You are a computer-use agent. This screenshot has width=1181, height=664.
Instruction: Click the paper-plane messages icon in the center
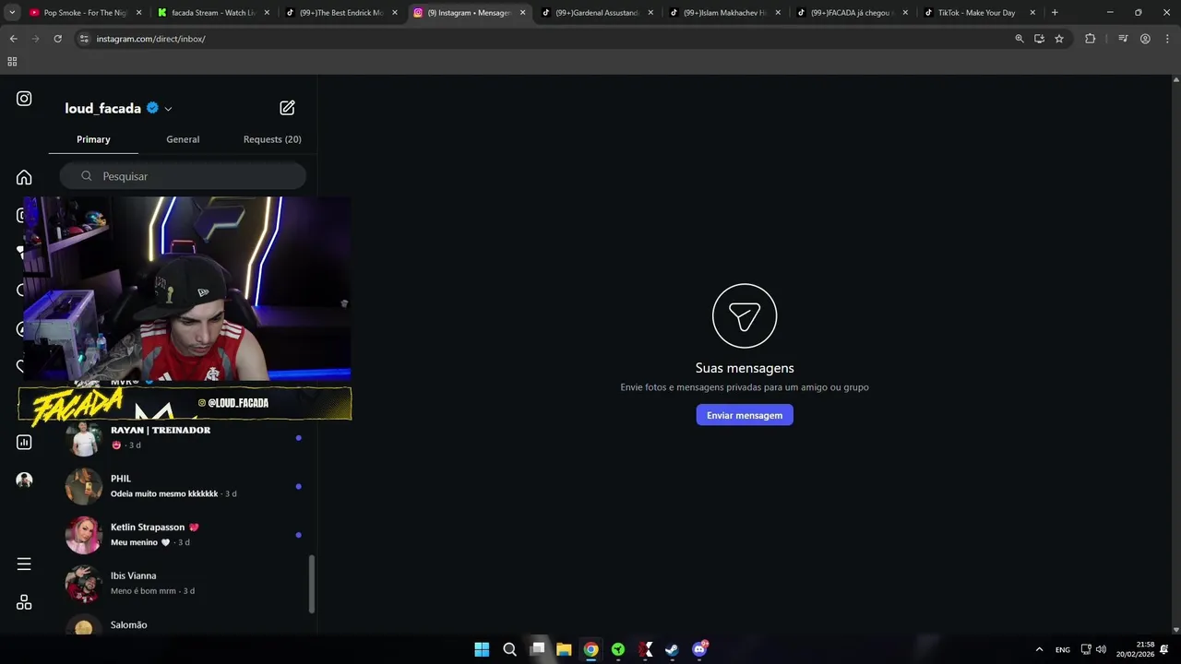tap(745, 316)
